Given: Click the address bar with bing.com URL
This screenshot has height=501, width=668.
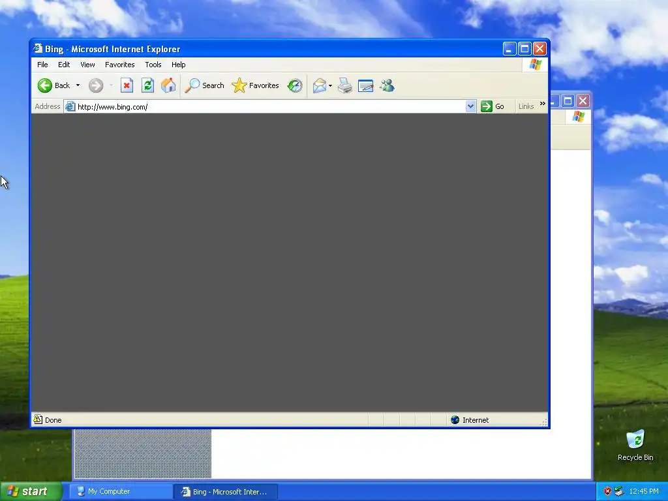Looking at the screenshot, I should pyautogui.click(x=269, y=106).
